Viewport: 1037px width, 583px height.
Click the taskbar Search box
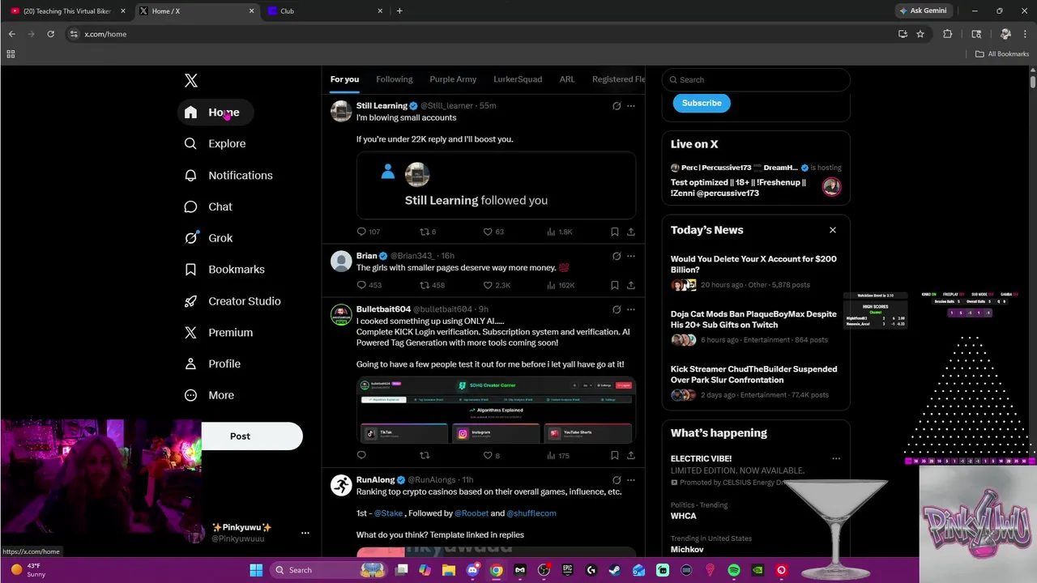328,570
